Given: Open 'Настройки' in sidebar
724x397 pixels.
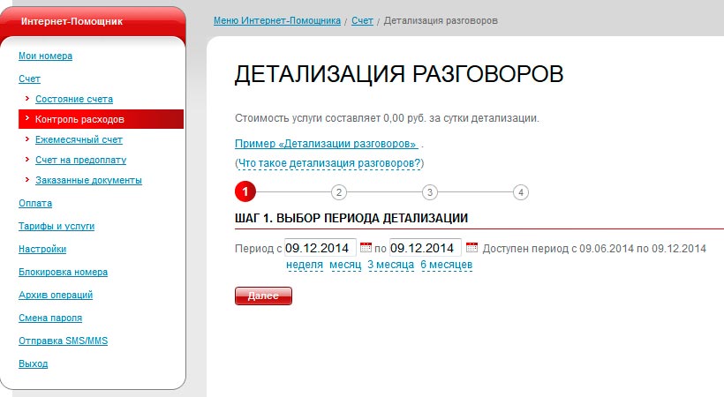Looking at the screenshot, I should 42,250.
